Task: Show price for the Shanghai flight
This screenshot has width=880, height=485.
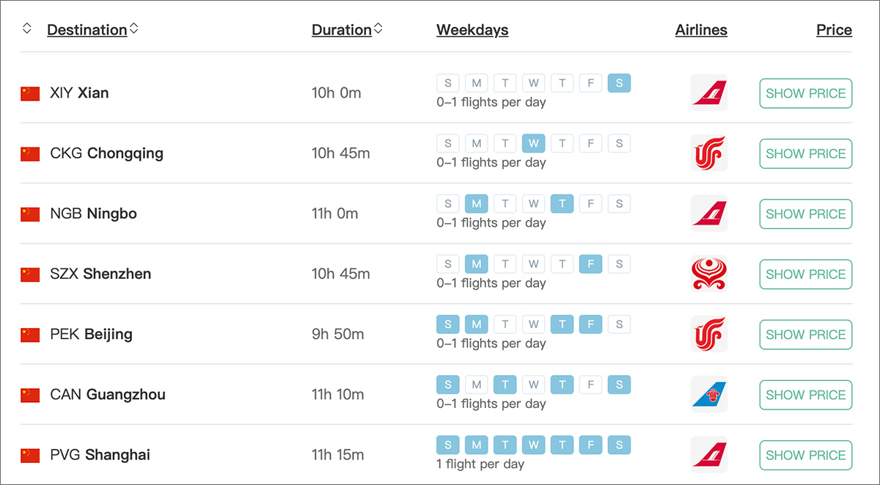Action: click(x=805, y=455)
